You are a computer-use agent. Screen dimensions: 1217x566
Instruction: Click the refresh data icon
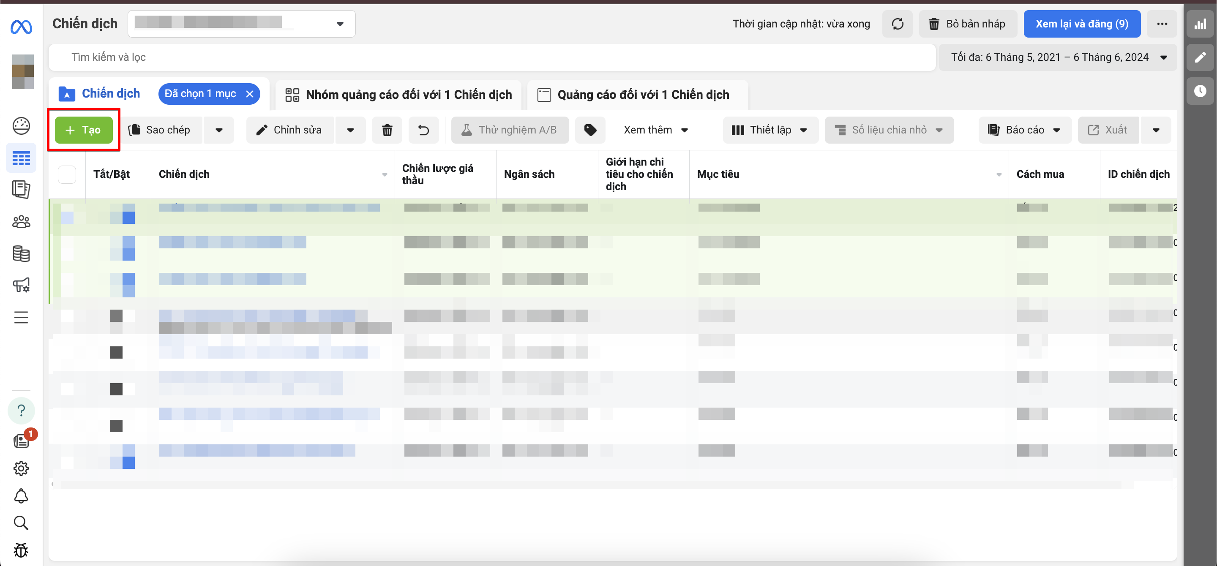897,24
